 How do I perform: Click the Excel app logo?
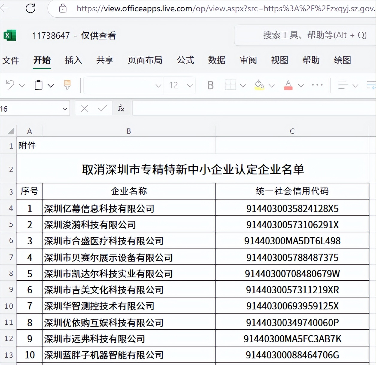pyautogui.click(x=10, y=36)
